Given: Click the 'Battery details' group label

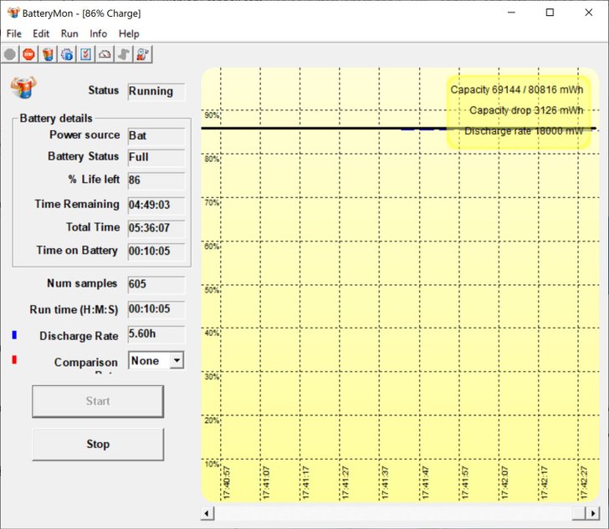Looking at the screenshot, I should (56, 118).
